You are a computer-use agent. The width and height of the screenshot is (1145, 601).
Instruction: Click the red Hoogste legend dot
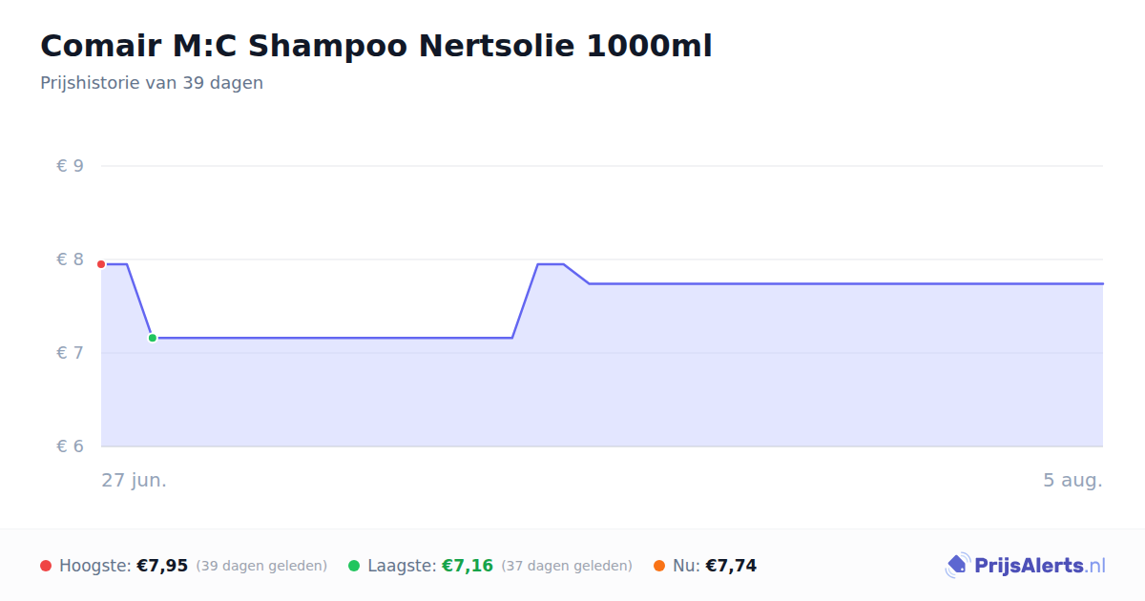point(46,566)
